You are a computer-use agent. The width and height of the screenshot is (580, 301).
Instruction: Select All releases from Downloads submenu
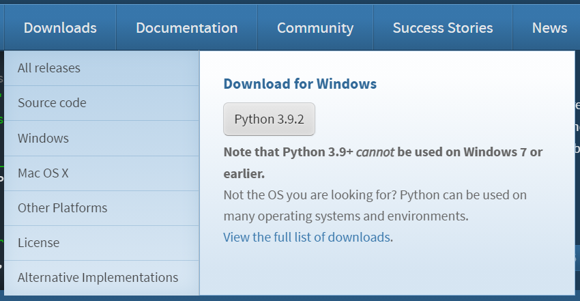tap(102, 68)
